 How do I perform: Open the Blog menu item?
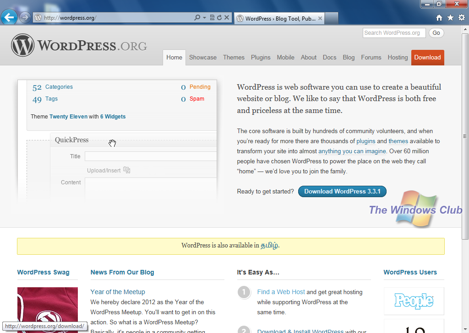pos(349,57)
